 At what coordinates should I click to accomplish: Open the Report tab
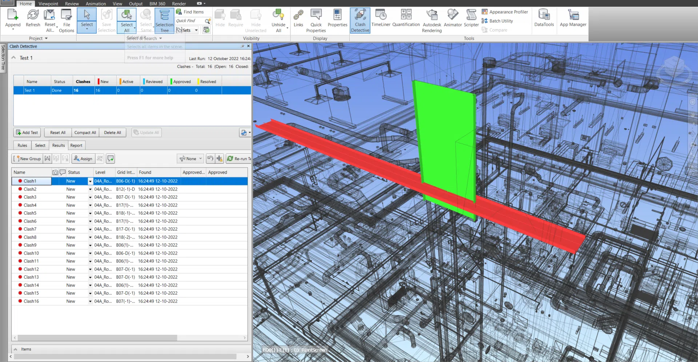76,146
